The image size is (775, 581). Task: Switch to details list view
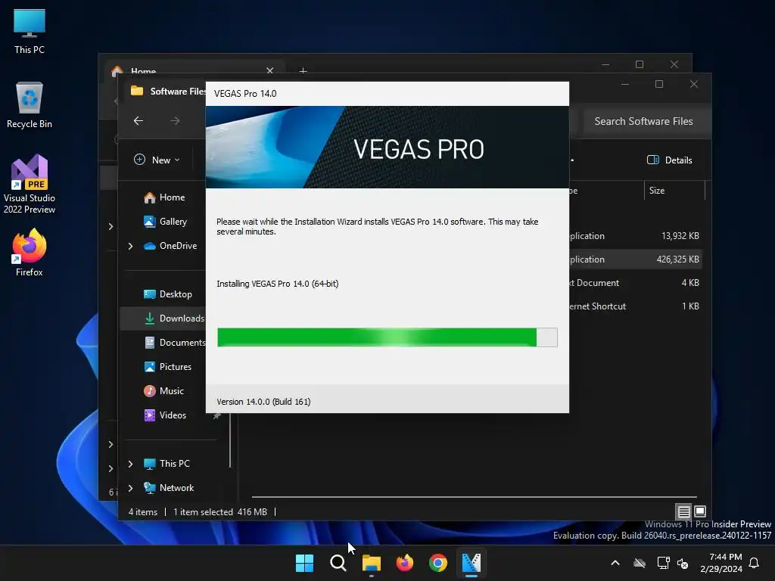coord(683,511)
